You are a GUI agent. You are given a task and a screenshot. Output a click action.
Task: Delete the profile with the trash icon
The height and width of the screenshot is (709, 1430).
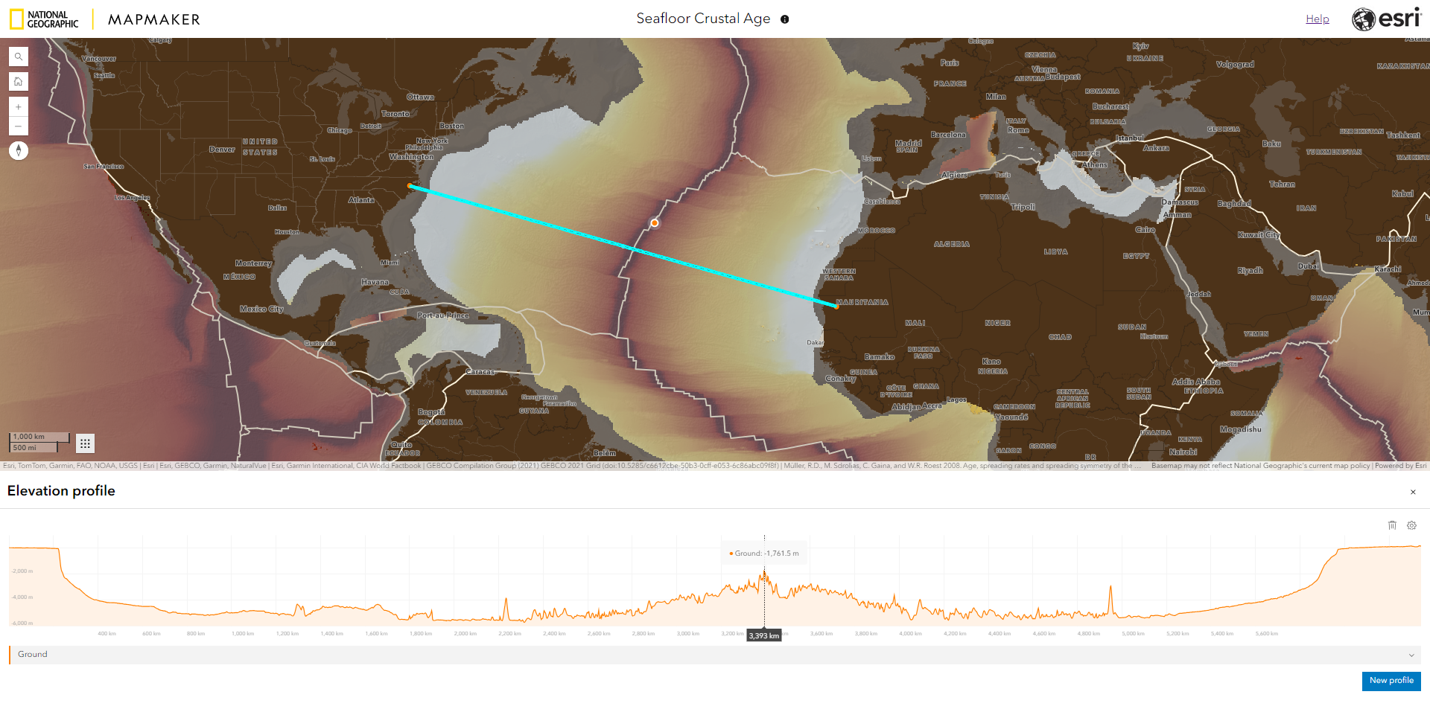(1393, 525)
